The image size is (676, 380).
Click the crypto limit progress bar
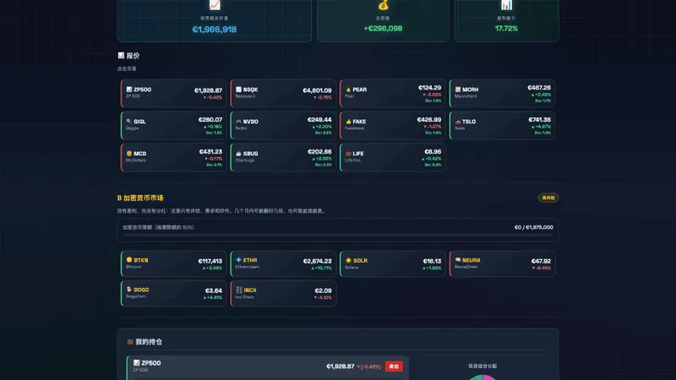(337, 236)
